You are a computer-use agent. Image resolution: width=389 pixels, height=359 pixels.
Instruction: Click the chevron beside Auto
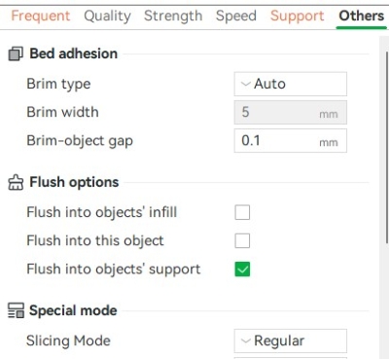[x=246, y=84]
